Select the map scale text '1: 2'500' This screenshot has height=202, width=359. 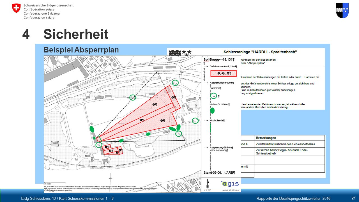[208, 190]
